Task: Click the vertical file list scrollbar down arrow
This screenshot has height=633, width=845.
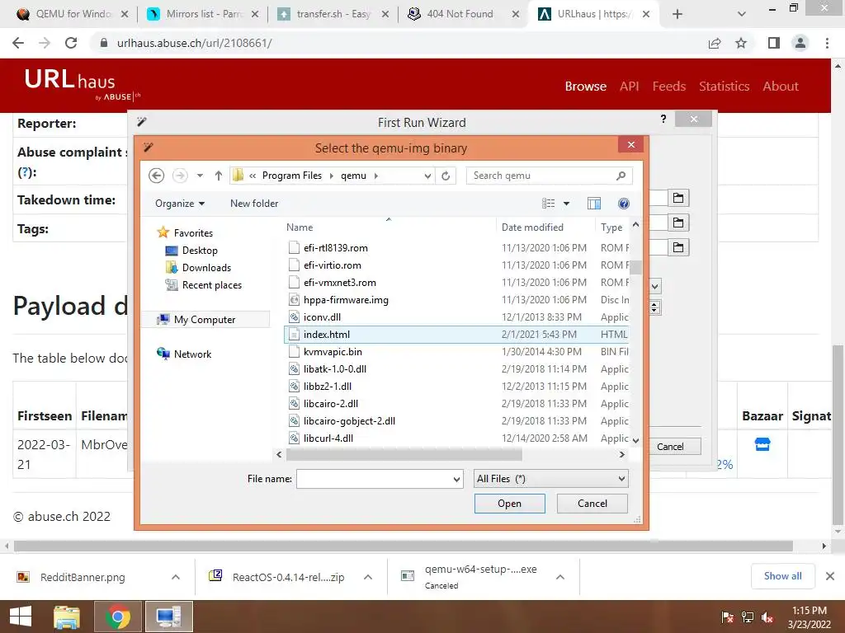Action: tap(635, 440)
